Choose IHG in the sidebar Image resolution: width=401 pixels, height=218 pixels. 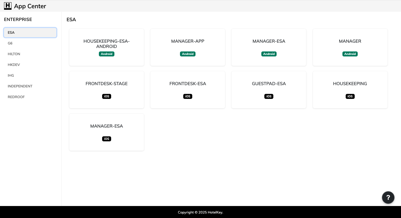11,75
